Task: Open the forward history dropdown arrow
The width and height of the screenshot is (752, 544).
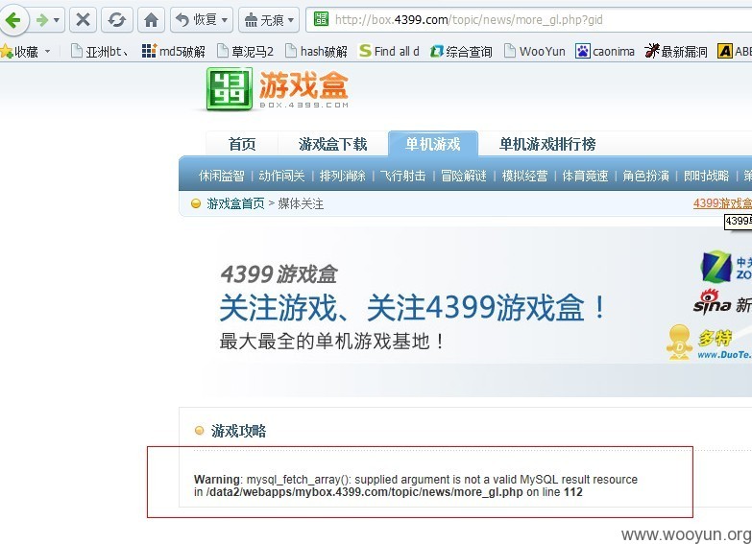Action: 57,20
